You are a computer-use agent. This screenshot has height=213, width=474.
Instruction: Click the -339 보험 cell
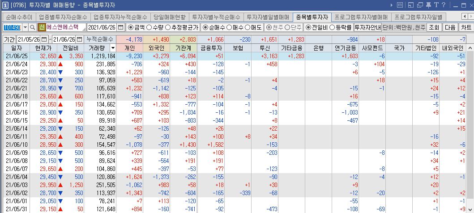238,193
